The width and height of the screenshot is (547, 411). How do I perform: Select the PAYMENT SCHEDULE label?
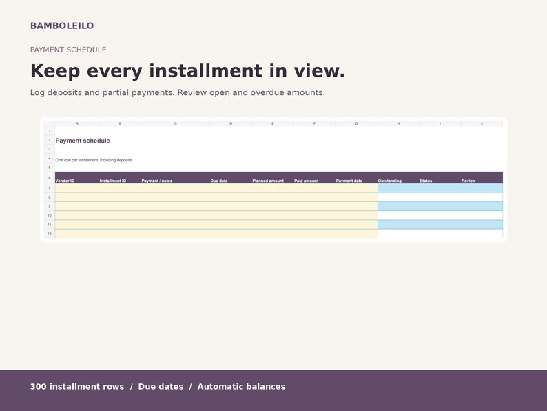coord(68,50)
